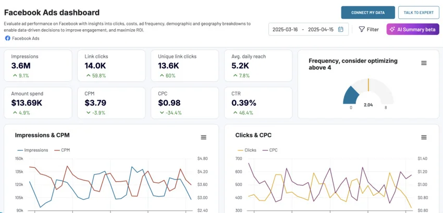The image size is (443, 213).
Task: Click the CTR 0.39% value
Action: coord(244,103)
